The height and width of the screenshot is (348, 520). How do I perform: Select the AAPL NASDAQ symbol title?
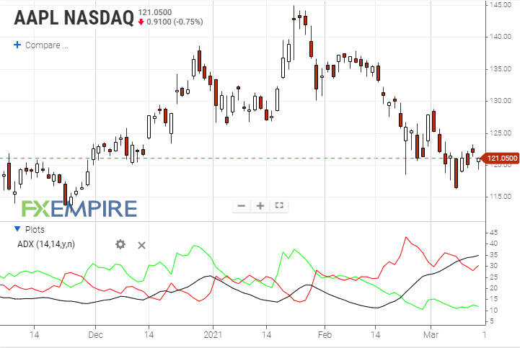[74, 18]
